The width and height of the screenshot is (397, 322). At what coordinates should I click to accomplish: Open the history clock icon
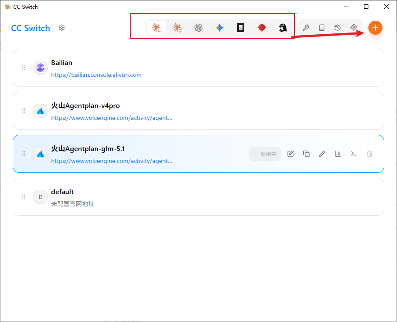click(x=338, y=28)
